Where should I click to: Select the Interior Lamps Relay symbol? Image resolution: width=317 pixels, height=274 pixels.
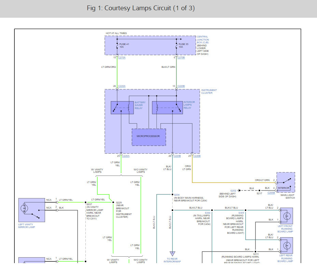167,108
